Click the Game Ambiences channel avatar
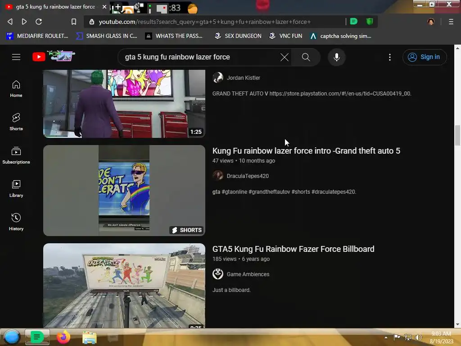 pyautogui.click(x=218, y=274)
